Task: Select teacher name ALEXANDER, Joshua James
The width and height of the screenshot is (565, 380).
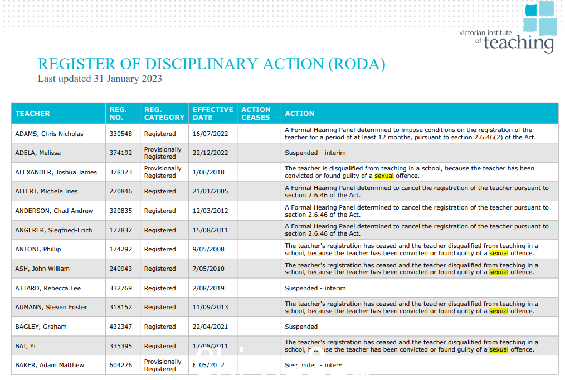Action: coord(56,172)
